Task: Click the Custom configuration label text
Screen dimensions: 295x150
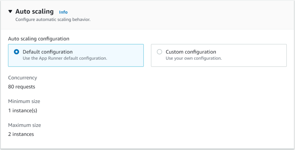Action: [191, 52]
